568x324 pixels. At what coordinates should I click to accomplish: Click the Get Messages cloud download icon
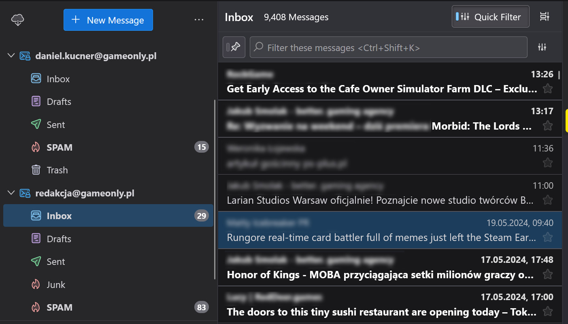[x=17, y=20]
